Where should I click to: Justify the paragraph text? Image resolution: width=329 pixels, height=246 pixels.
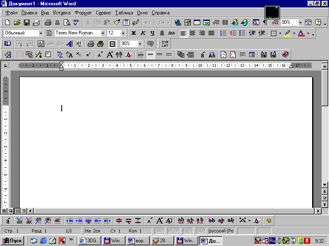coord(211,33)
